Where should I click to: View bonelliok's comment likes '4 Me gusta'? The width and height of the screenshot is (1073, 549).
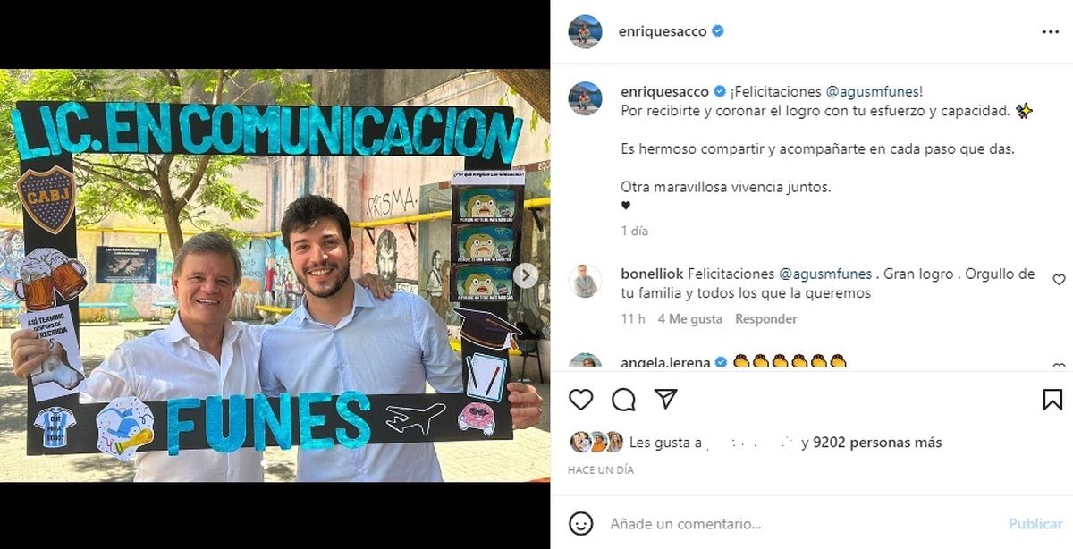click(689, 318)
